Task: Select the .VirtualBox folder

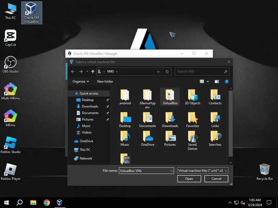Action: (170, 97)
